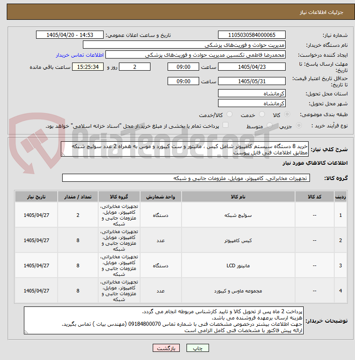
Task: Toggle Islamic treasury documents payment checkbox
Action: point(226,125)
